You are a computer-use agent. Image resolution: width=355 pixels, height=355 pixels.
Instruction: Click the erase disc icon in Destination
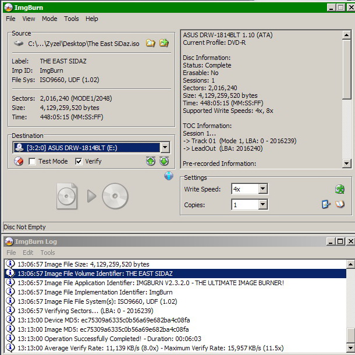pyautogui.click(x=19, y=161)
